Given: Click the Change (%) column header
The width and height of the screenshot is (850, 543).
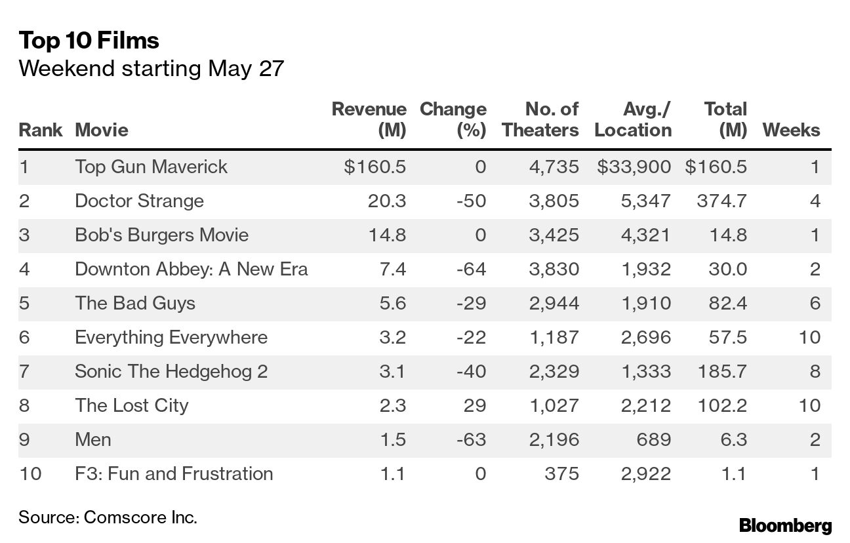Looking at the screenshot, I should pyautogui.click(x=453, y=119).
